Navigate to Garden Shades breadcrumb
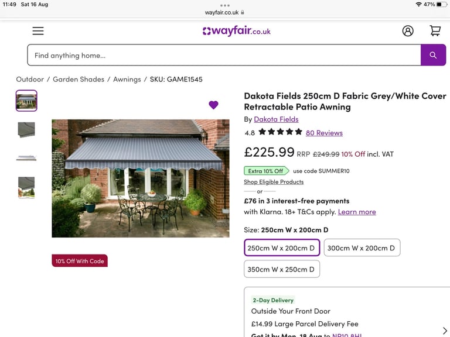Viewport: 450px width, 337px height. tap(79, 80)
